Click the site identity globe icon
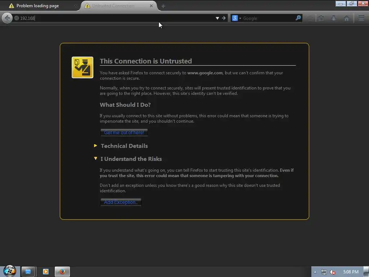 point(17,18)
